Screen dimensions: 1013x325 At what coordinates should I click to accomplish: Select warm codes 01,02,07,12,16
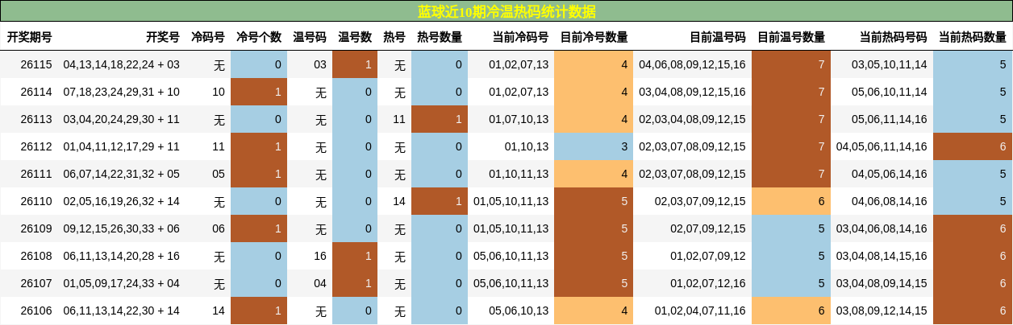pos(708,283)
